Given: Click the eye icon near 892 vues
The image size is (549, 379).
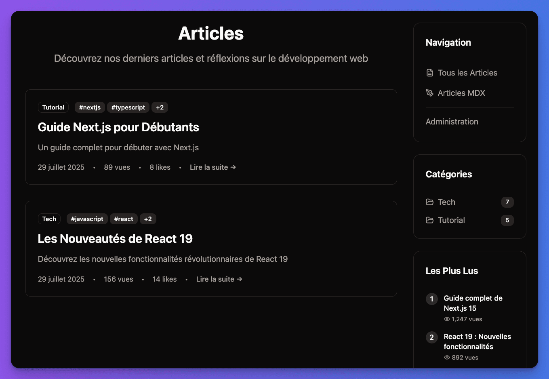Looking at the screenshot, I should coord(446,357).
